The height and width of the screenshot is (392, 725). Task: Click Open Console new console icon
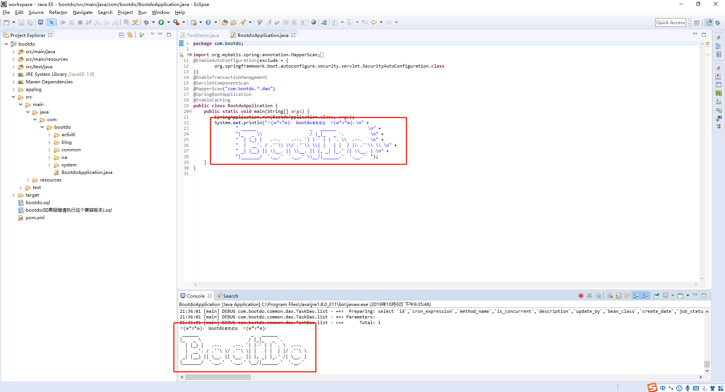pos(680,295)
